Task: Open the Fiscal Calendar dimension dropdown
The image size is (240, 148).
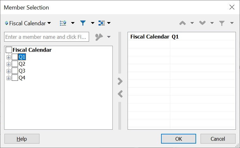Action: (x=28, y=23)
